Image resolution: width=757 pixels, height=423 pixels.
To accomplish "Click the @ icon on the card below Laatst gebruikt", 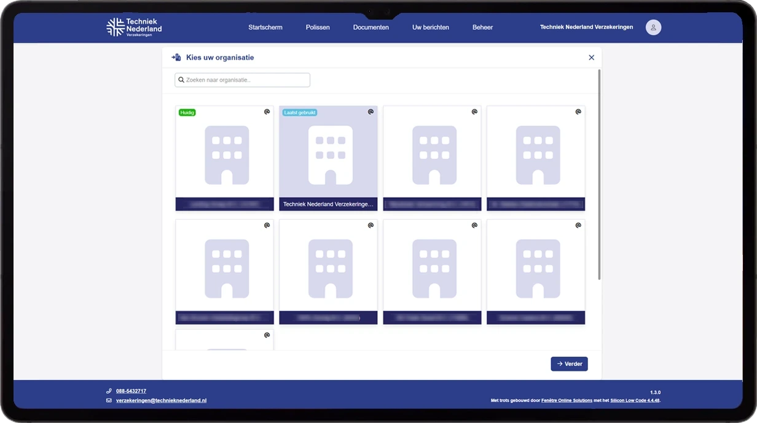I will [371, 225].
